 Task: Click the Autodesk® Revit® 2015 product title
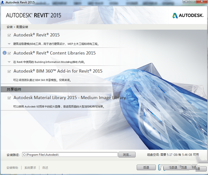point(36,35)
